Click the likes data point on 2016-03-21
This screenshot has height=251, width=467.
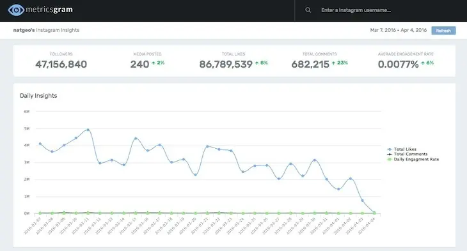[207, 146]
